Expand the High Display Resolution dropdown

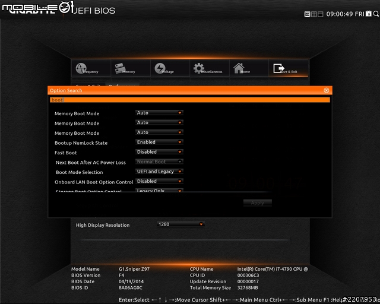[x=180, y=224]
